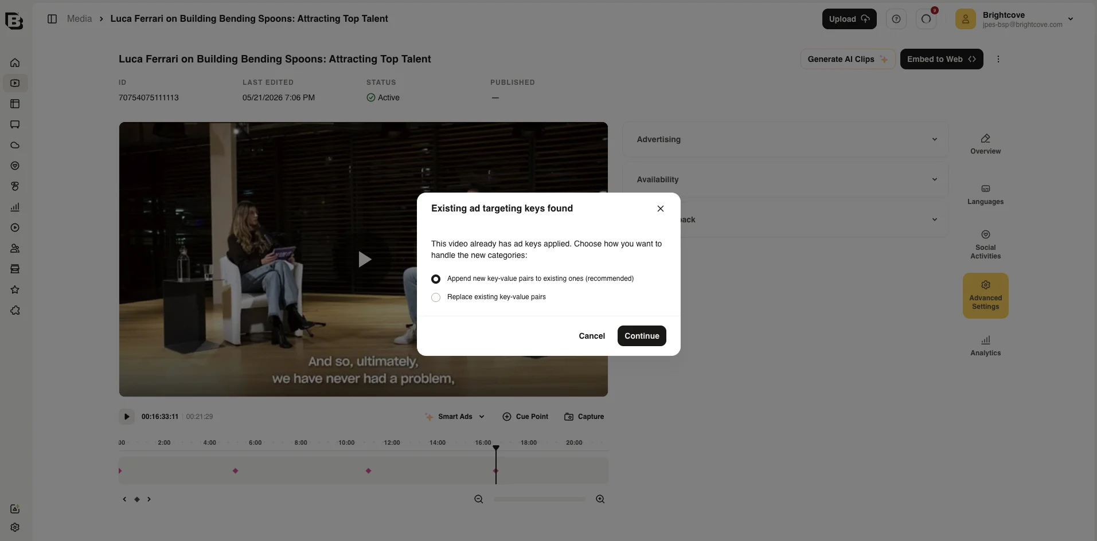Open the storefront sidebar icon
The image size is (1097, 541).
coord(15,269)
